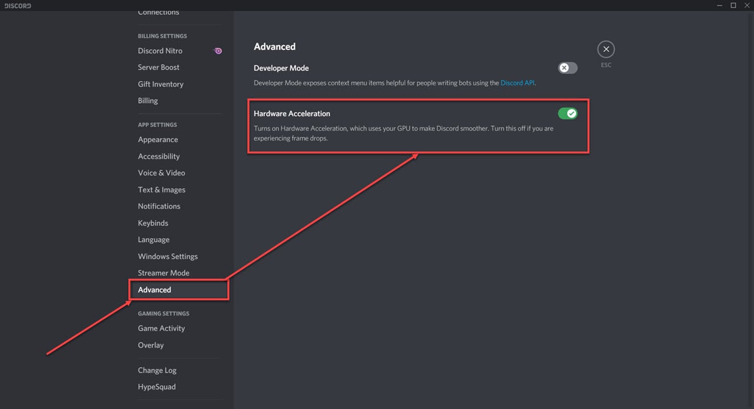The image size is (754, 409).
Task: Open Appearance settings
Action: (x=158, y=139)
